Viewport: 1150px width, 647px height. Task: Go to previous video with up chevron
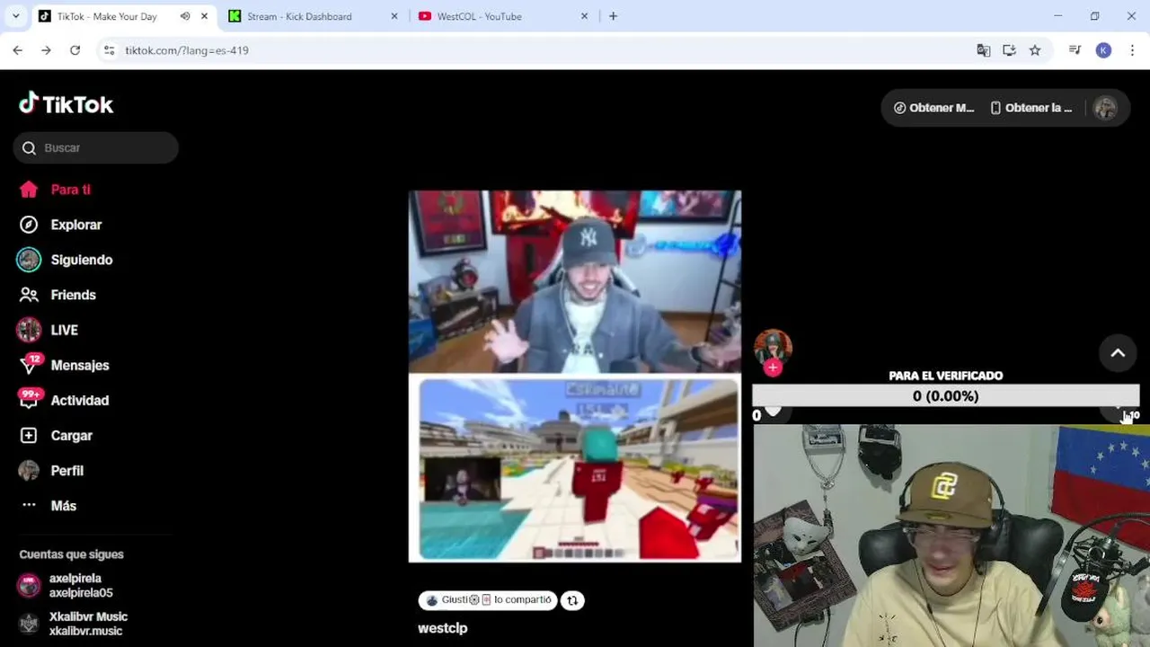pyautogui.click(x=1118, y=353)
